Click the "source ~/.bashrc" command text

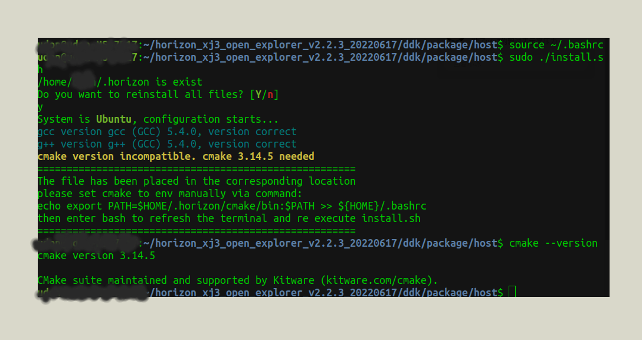(556, 45)
